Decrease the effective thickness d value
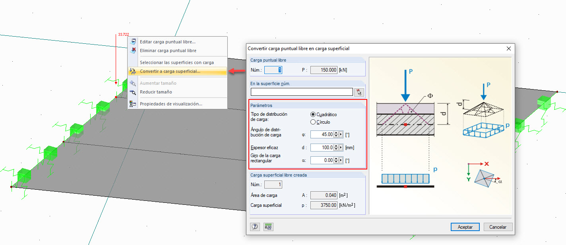Viewport: 566px width, 245px height. tap(336, 149)
